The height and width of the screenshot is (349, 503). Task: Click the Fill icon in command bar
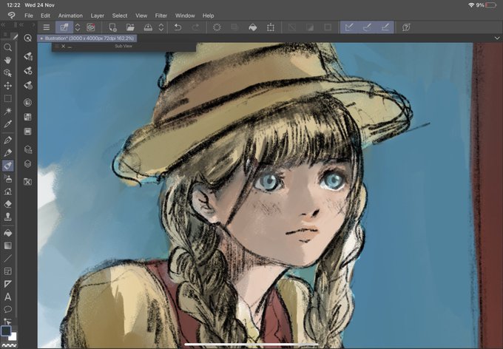(x=253, y=27)
